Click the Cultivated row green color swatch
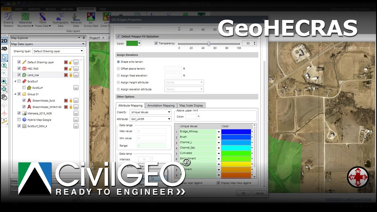377x212 pixels. pyautogui.click(x=236, y=153)
